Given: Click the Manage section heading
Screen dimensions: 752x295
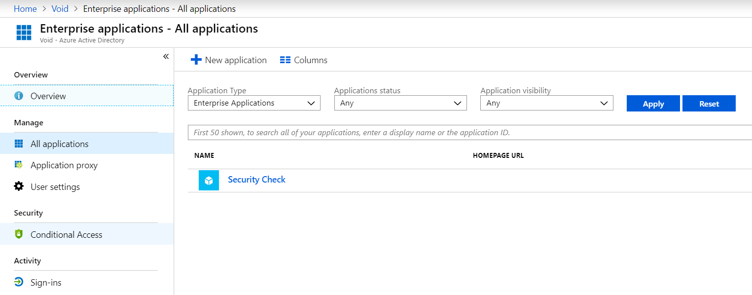Looking at the screenshot, I should tap(29, 122).
